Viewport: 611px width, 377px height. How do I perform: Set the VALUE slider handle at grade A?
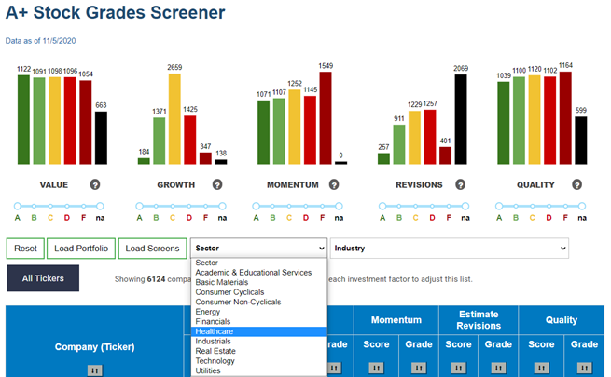[x=17, y=206]
